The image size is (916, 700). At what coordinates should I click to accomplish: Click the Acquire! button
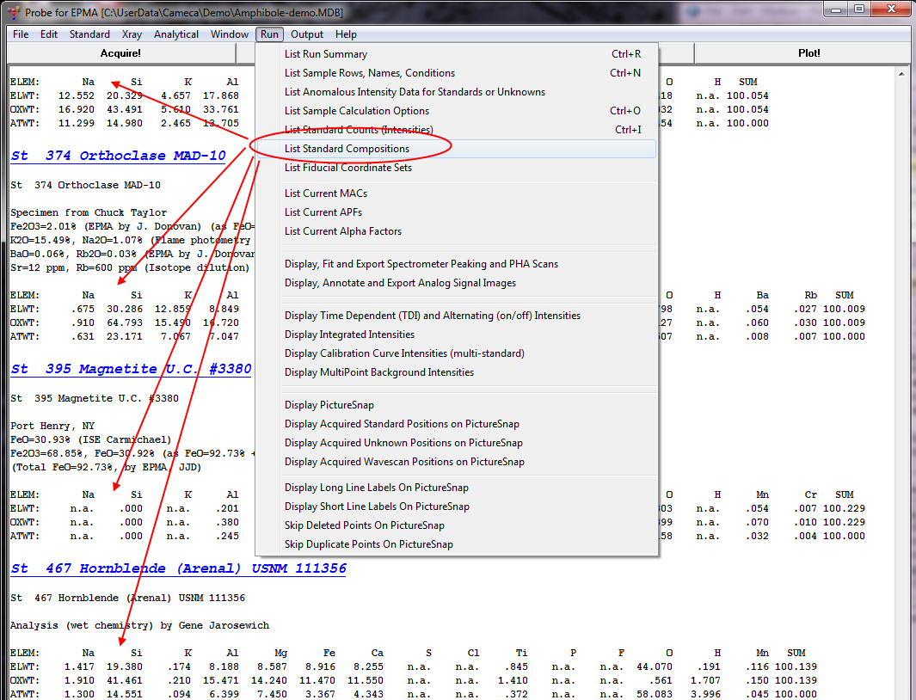(120, 53)
